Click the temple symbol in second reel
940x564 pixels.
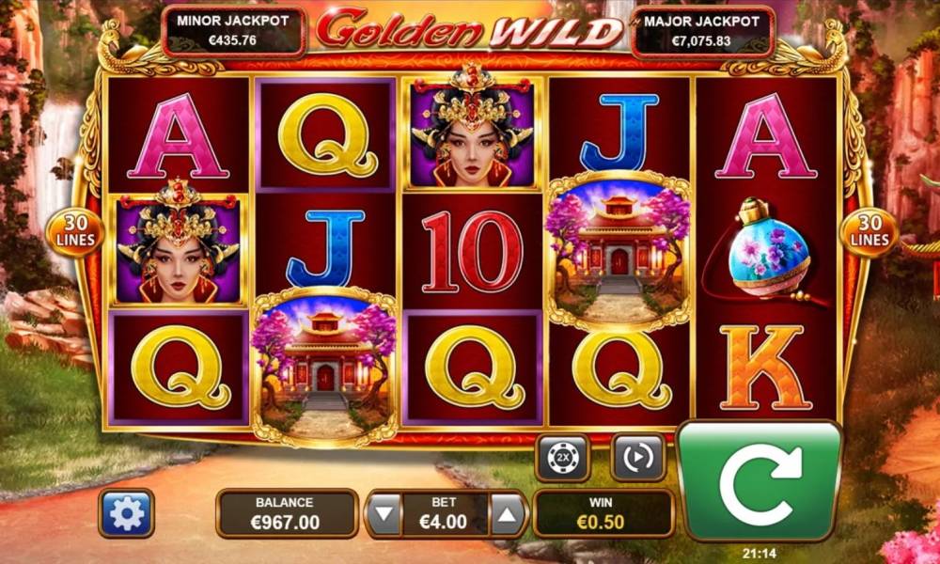pos(325,366)
